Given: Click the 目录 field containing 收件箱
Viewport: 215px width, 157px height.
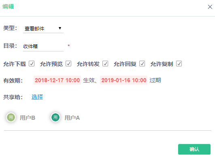Looking at the screenshot, I should (x=43, y=47).
